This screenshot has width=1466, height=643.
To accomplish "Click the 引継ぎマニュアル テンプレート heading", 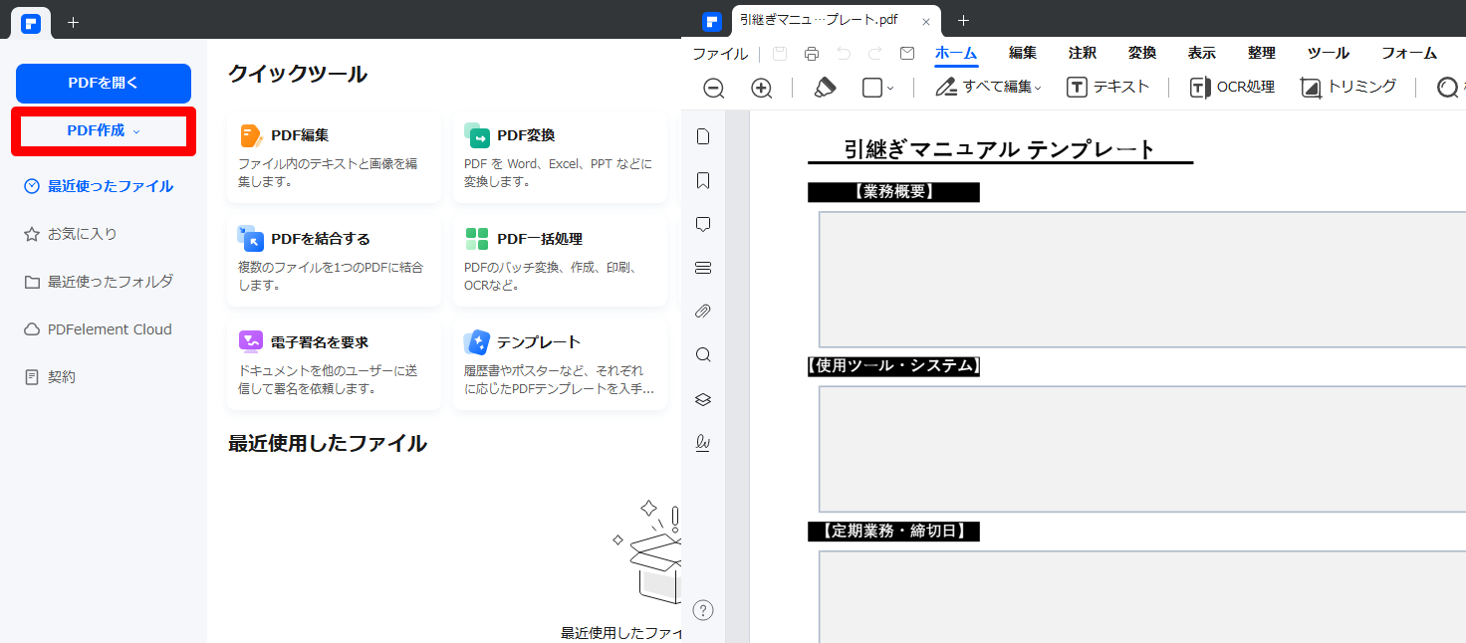I will pyautogui.click(x=1000, y=149).
